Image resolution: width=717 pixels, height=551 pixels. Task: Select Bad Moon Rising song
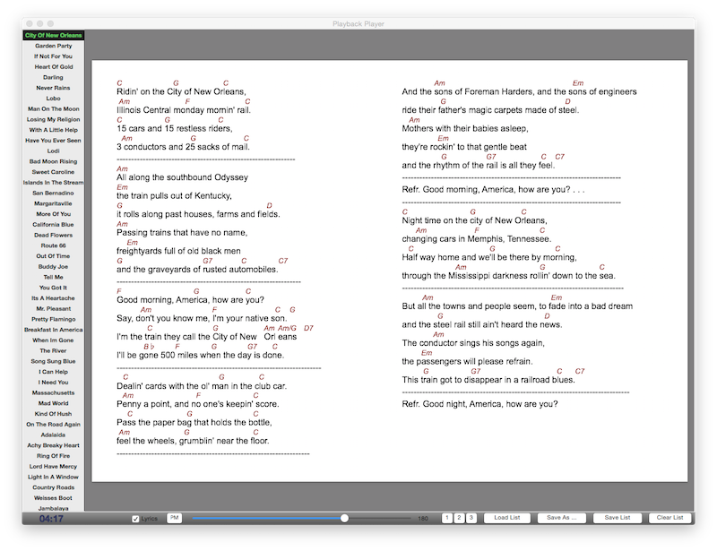click(x=54, y=161)
